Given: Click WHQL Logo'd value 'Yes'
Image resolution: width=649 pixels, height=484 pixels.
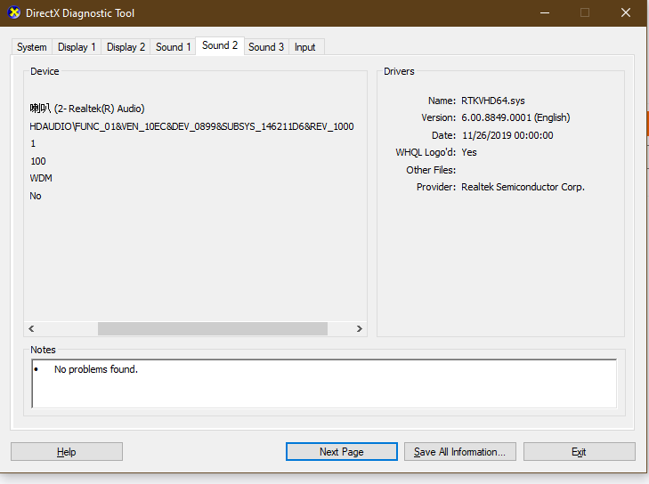Looking at the screenshot, I should 469,153.
